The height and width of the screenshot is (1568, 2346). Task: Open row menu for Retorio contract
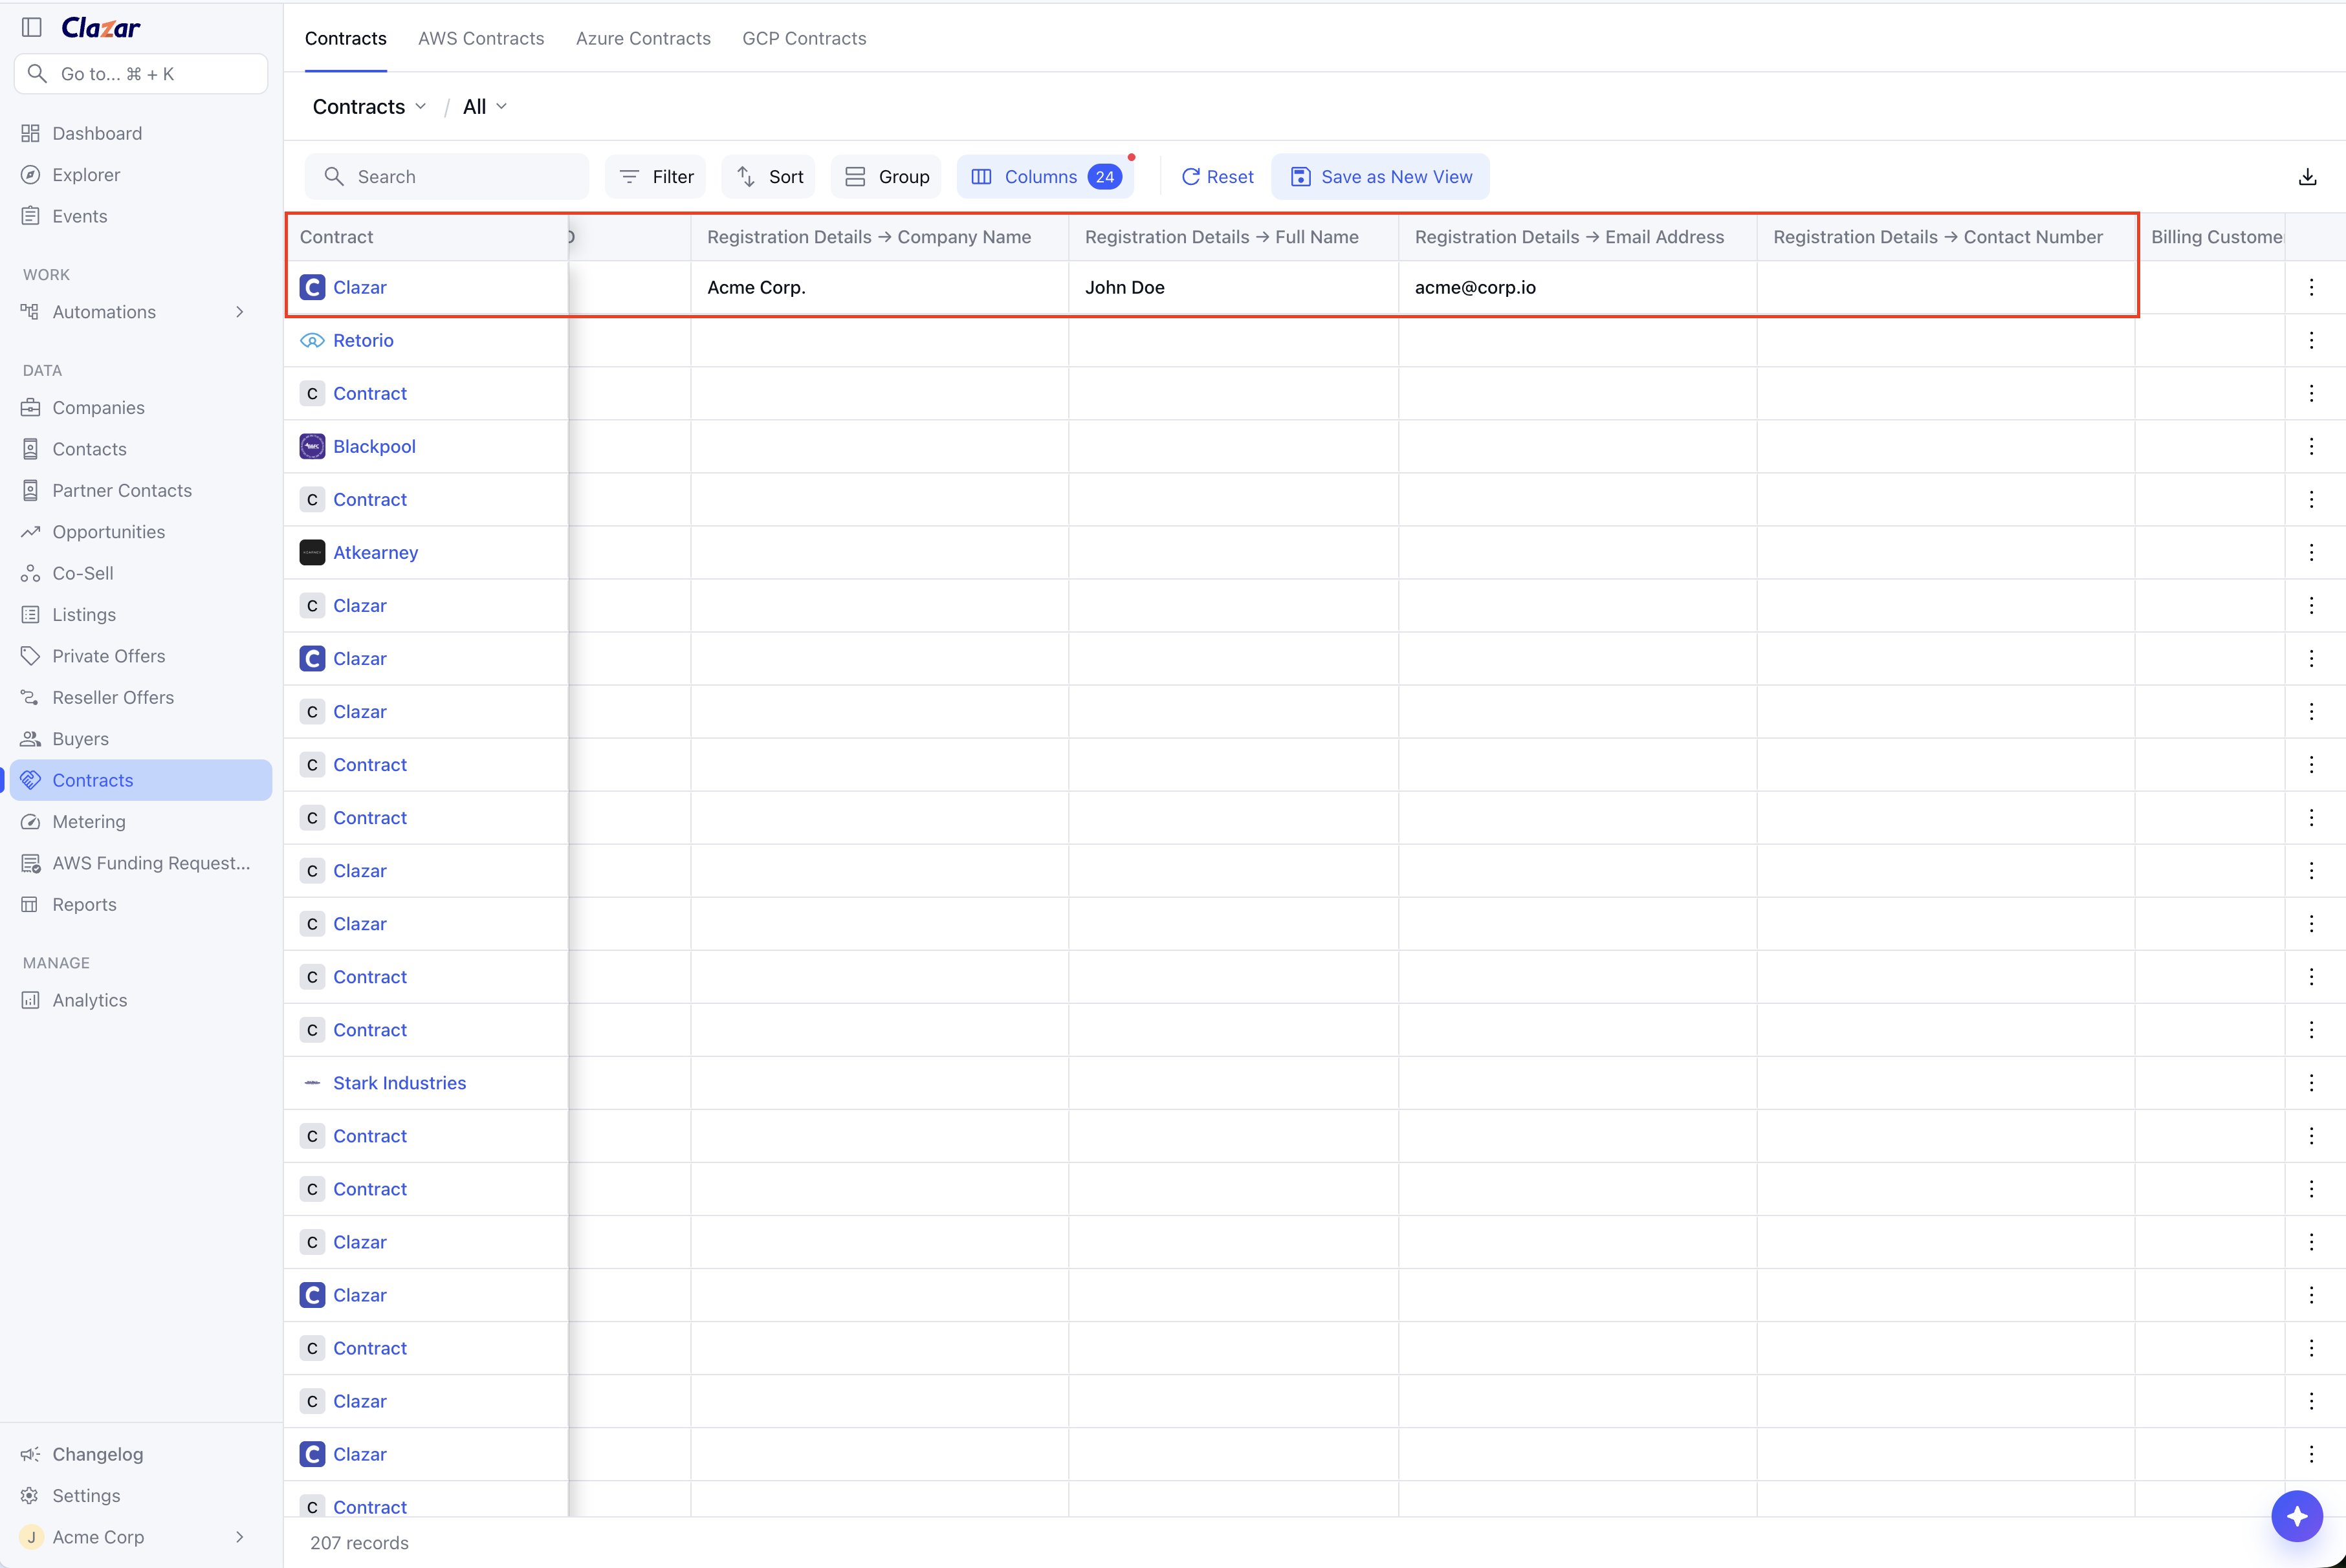[2311, 341]
